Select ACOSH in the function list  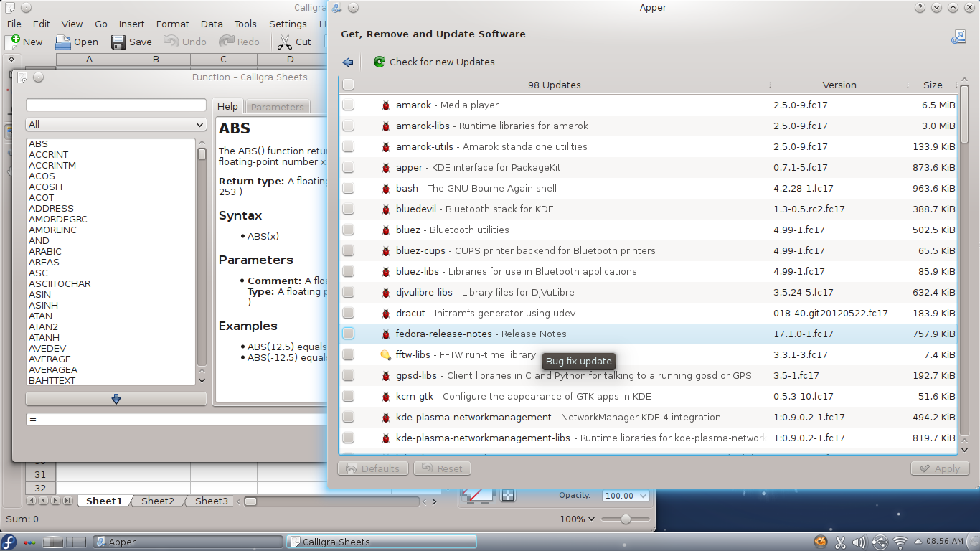45,187
